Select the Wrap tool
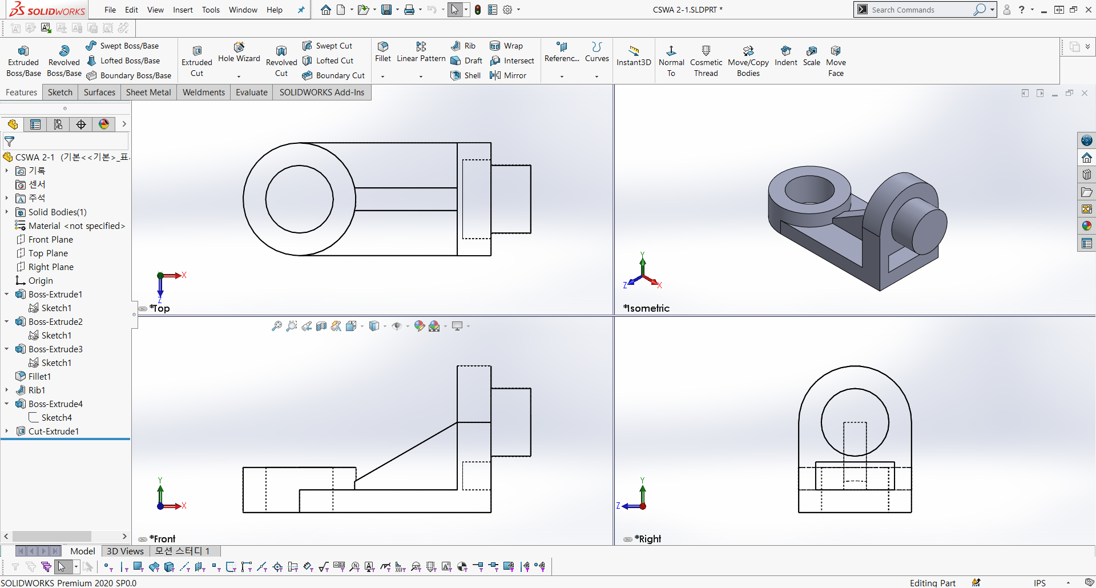This screenshot has width=1096, height=588. [x=506, y=46]
